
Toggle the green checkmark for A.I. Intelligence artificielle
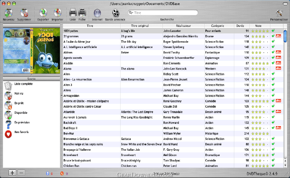click(273, 47)
